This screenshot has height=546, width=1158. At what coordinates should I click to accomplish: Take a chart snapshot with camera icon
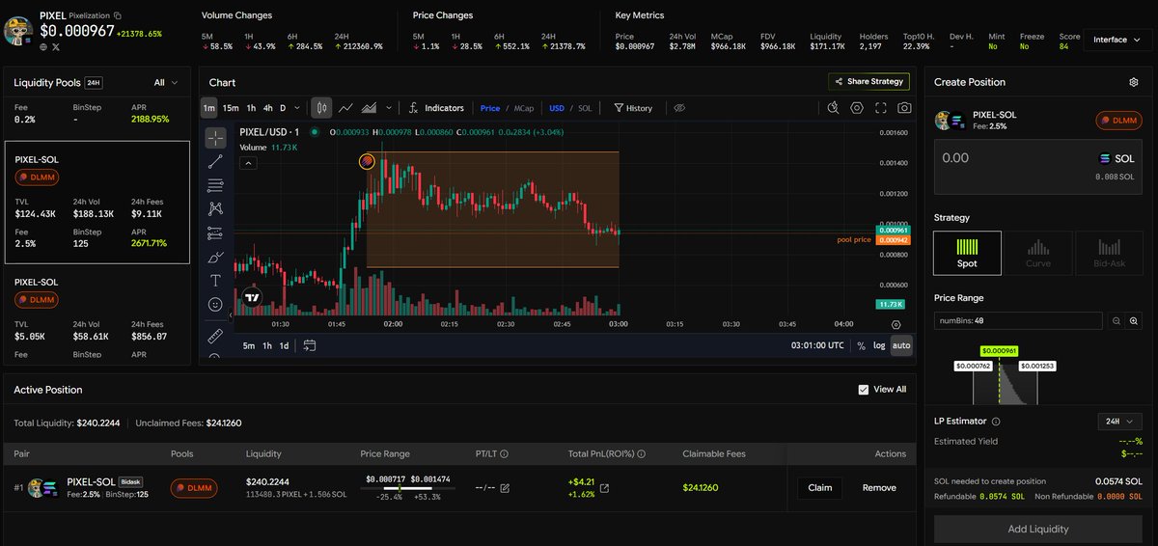pyautogui.click(x=904, y=108)
